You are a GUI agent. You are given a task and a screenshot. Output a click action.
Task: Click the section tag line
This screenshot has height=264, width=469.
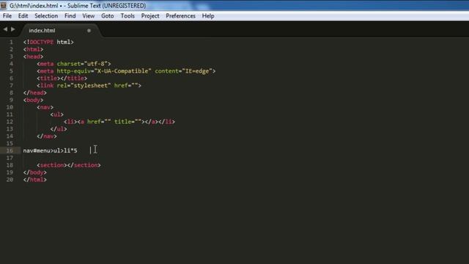69,165
